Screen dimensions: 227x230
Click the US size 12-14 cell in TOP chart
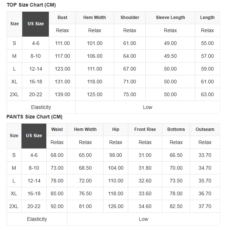coord(35,69)
